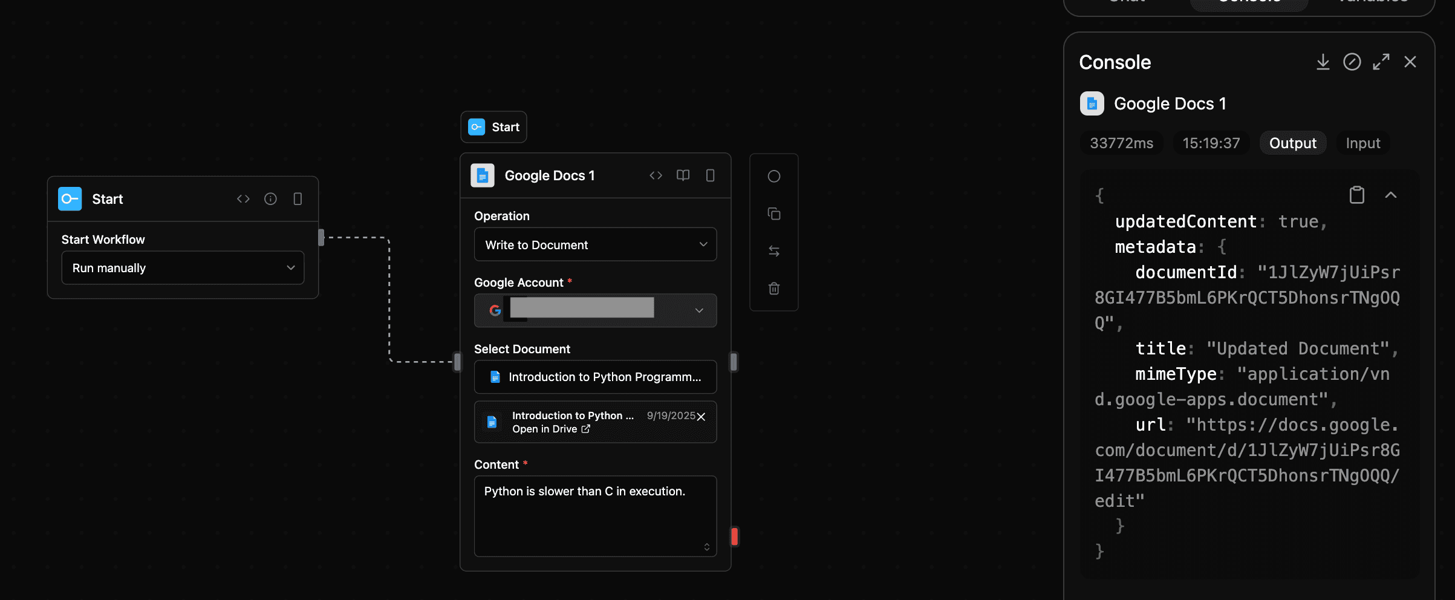Download console logs via the download icon
This screenshot has width=1455, height=600.
[x=1323, y=62]
